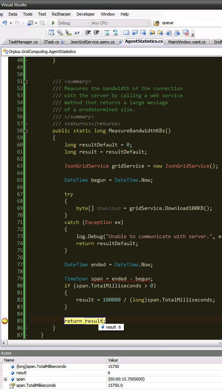Go to next bookmark in folder
This screenshot has width=222, height=392.
tap(160, 33)
